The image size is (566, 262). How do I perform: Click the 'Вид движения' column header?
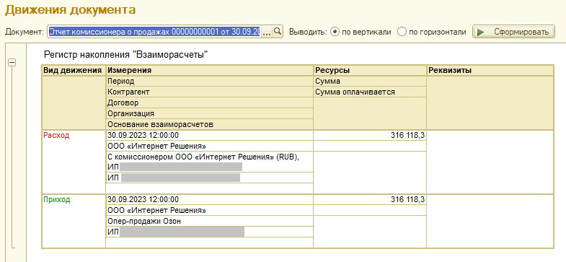click(74, 70)
